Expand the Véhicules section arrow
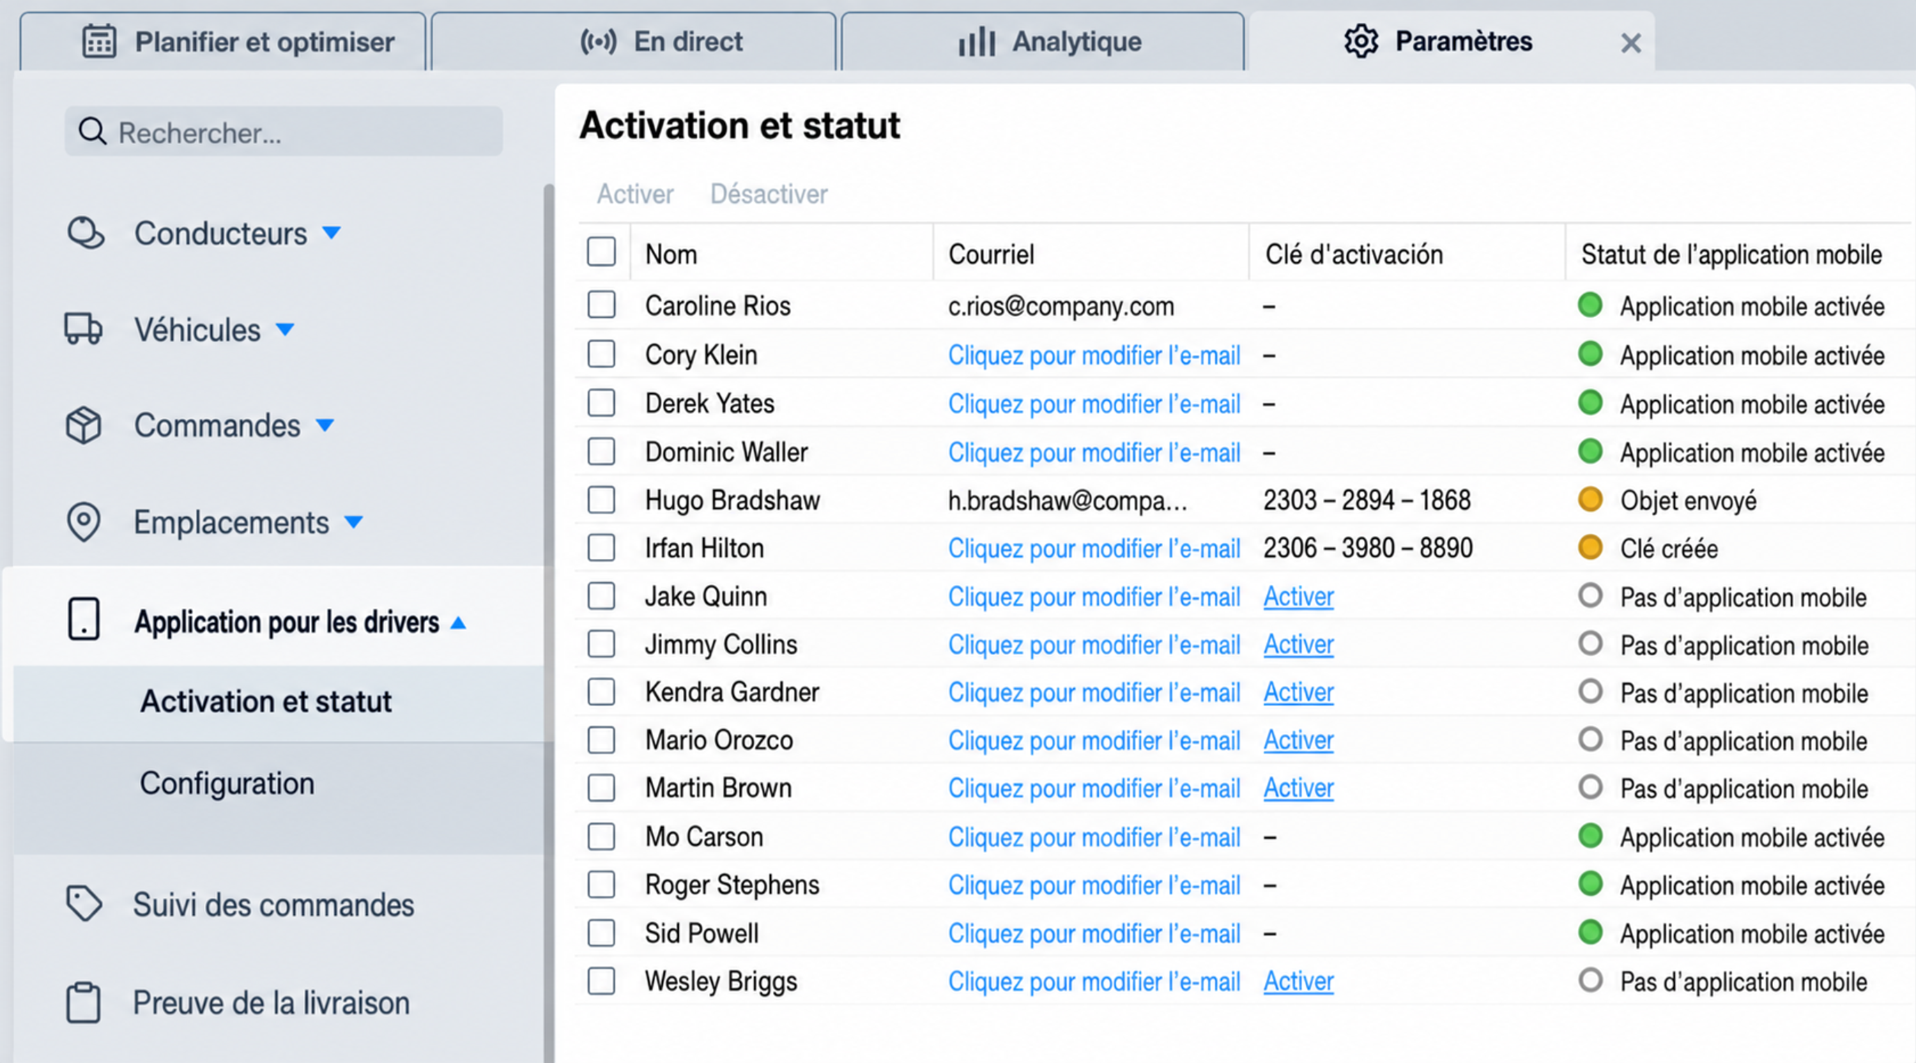Screen dimensions: 1916x1063 [x=285, y=330]
